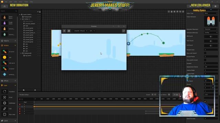Screen dimensions: 220x123
Task: Select the Portal logic icon
Action: click(4, 97)
